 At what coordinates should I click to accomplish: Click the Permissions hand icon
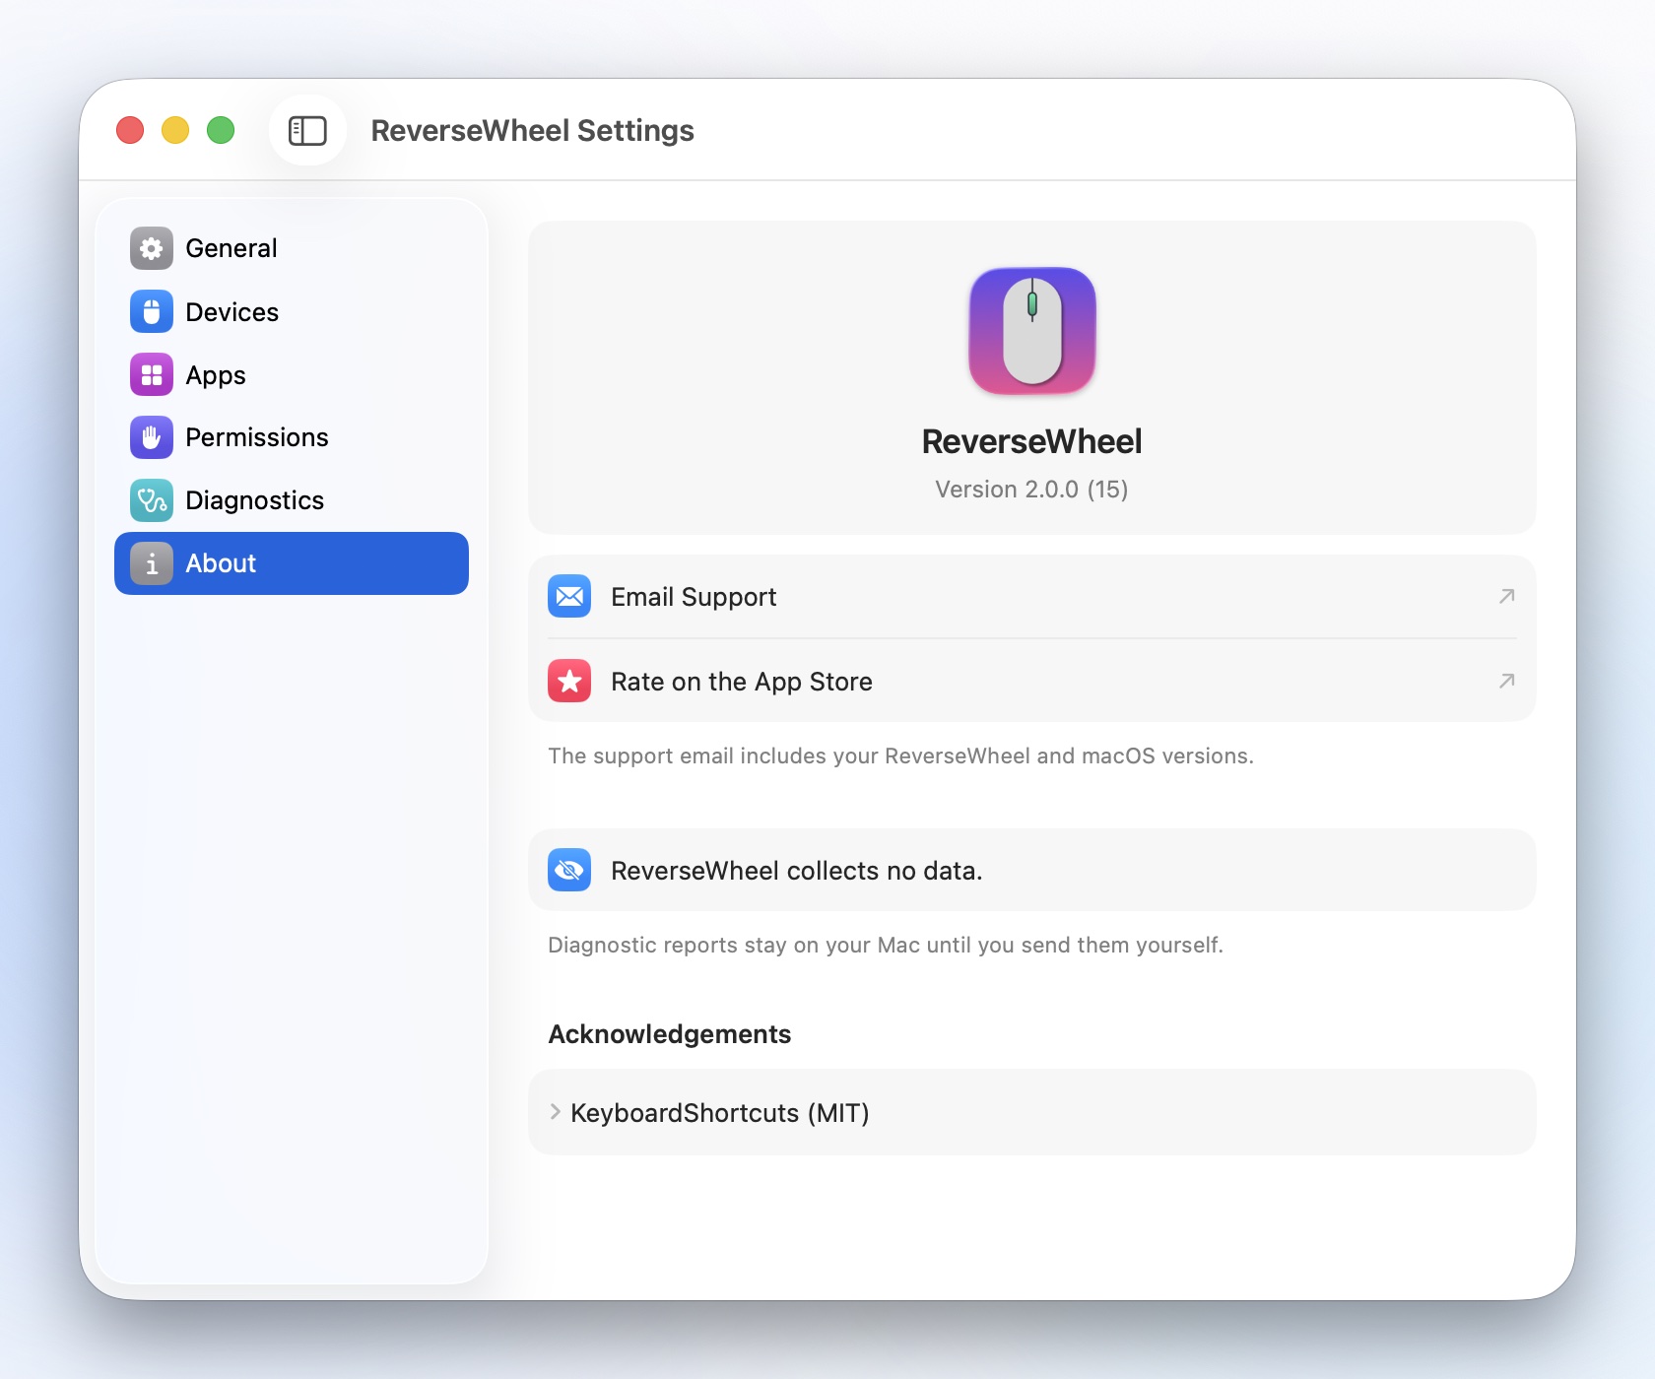point(152,437)
